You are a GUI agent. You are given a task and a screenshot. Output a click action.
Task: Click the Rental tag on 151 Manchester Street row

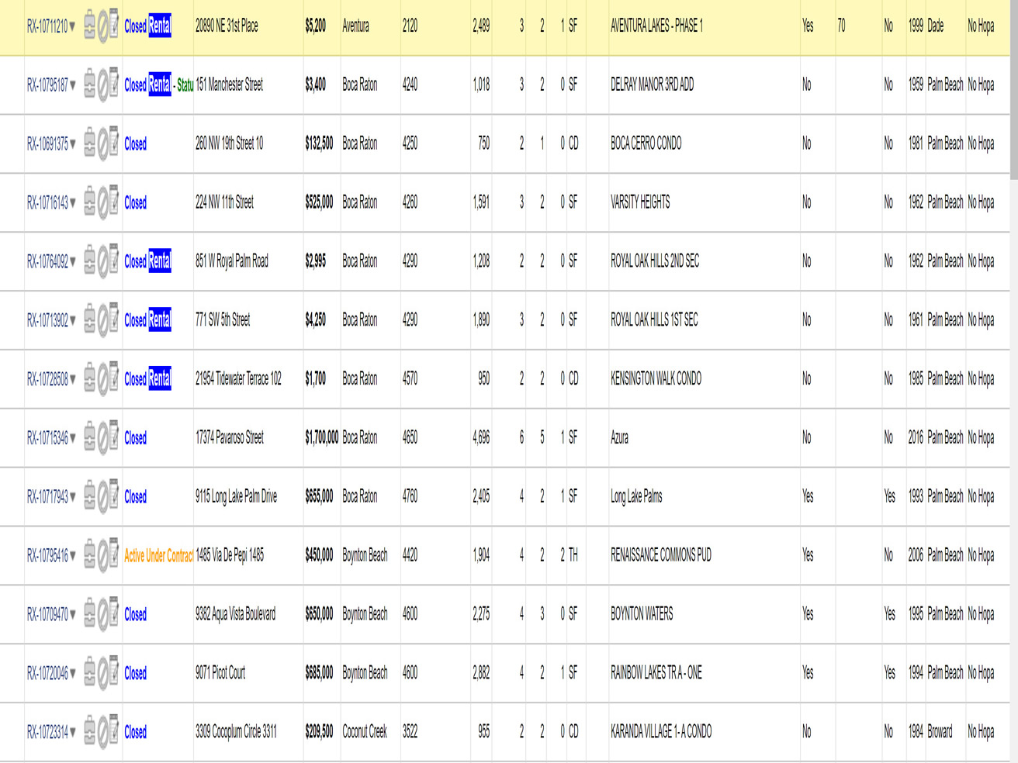(x=159, y=85)
